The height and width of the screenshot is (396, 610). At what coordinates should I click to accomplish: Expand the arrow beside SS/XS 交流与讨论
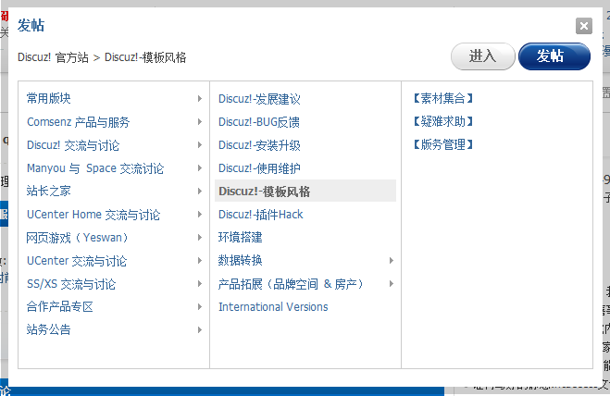[200, 283]
